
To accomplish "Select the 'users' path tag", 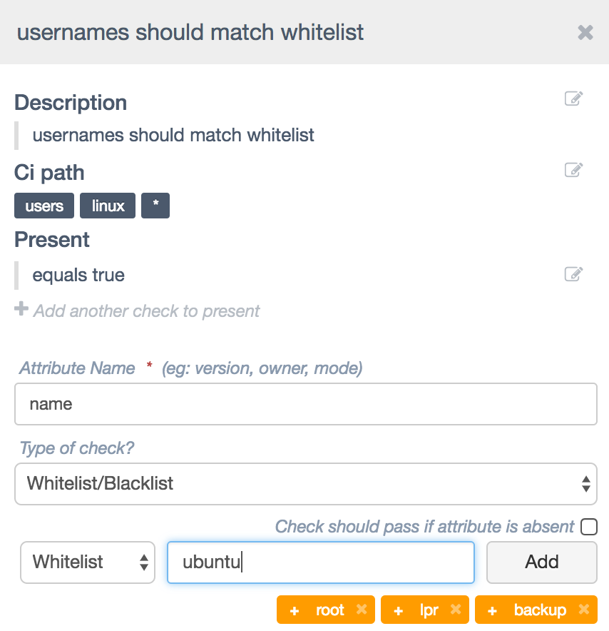I will coord(44,206).
